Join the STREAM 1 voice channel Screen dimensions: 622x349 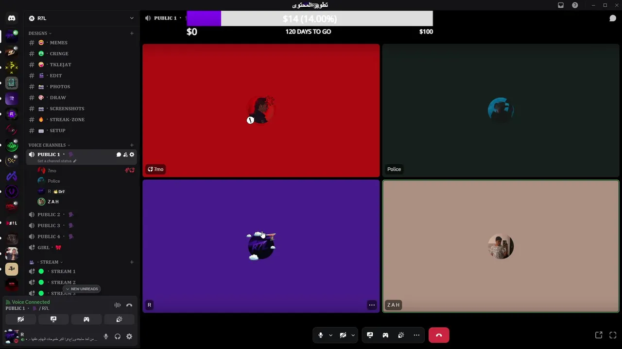click(x=82, y=271)
